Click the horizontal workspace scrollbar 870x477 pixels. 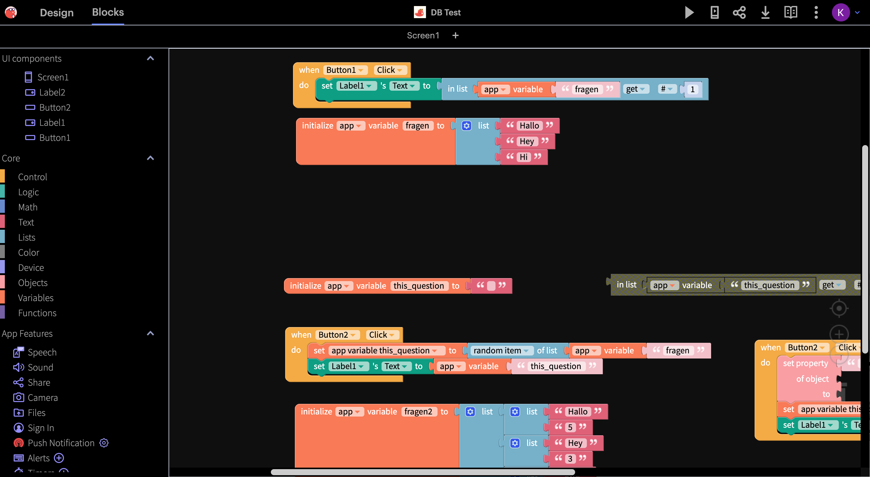[423, 472]
